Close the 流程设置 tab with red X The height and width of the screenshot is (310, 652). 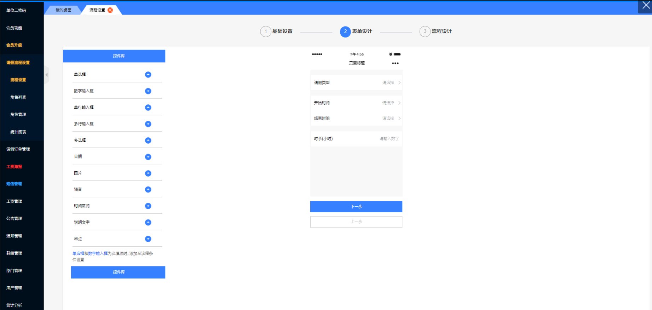110,10
